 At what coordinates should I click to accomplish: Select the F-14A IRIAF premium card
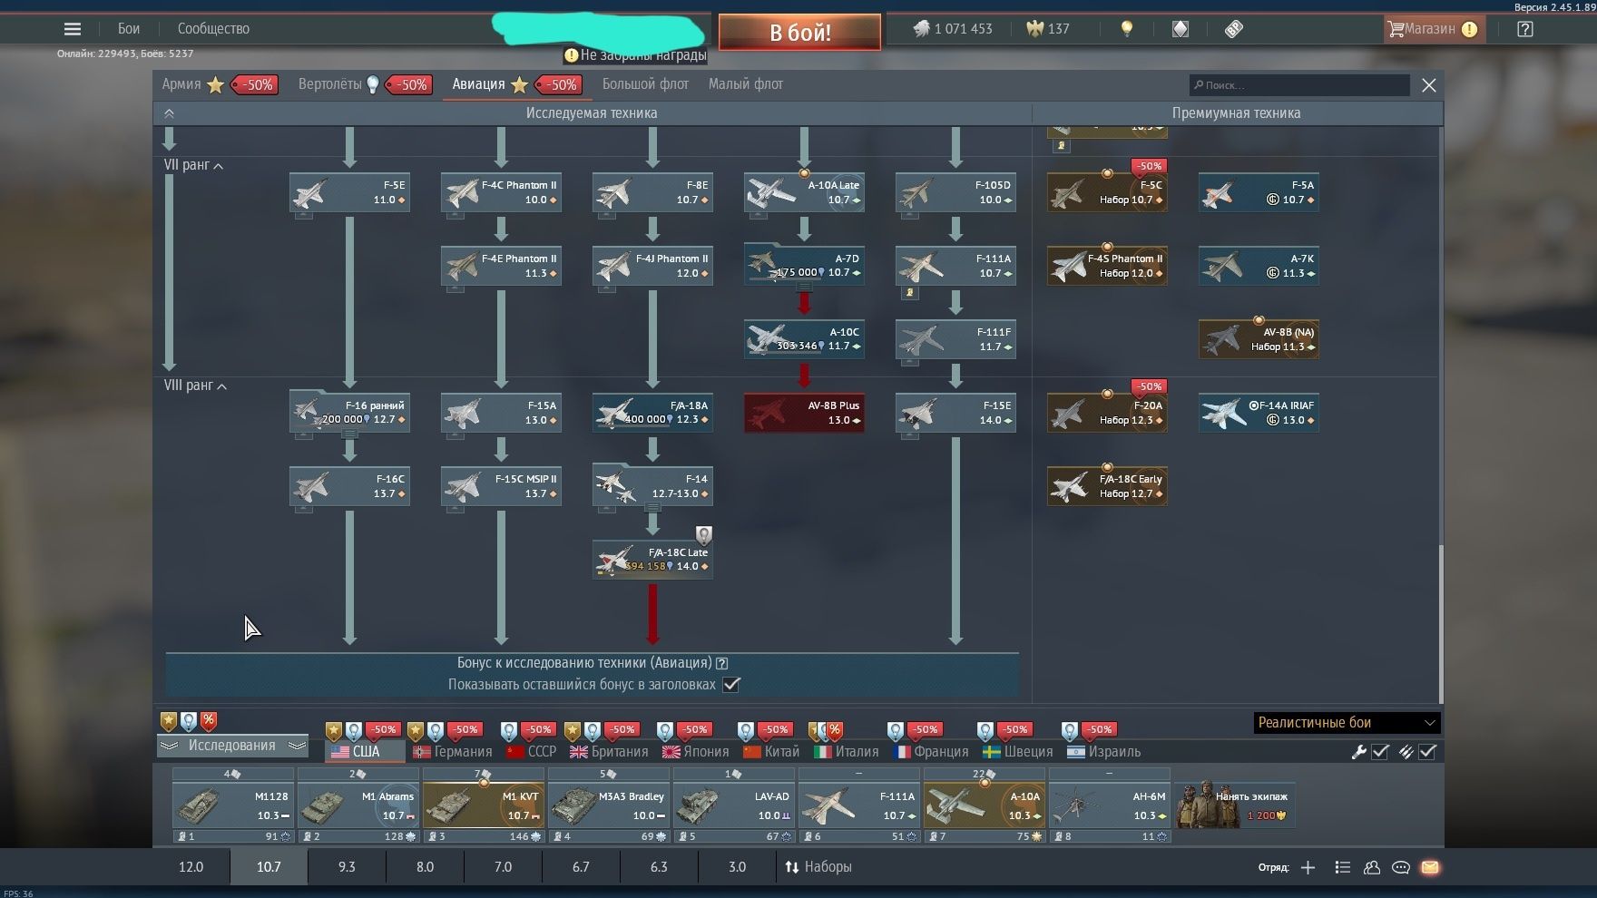pyautogui.click(x=1259, y=413)
